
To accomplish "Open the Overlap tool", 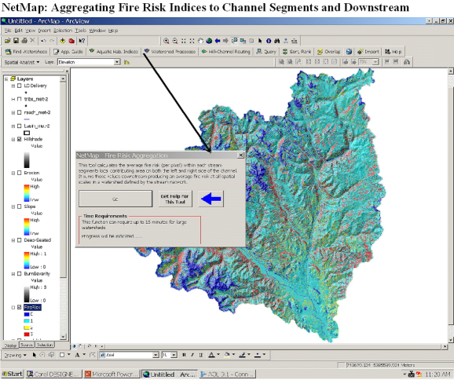I will click(x=328, y=52).
